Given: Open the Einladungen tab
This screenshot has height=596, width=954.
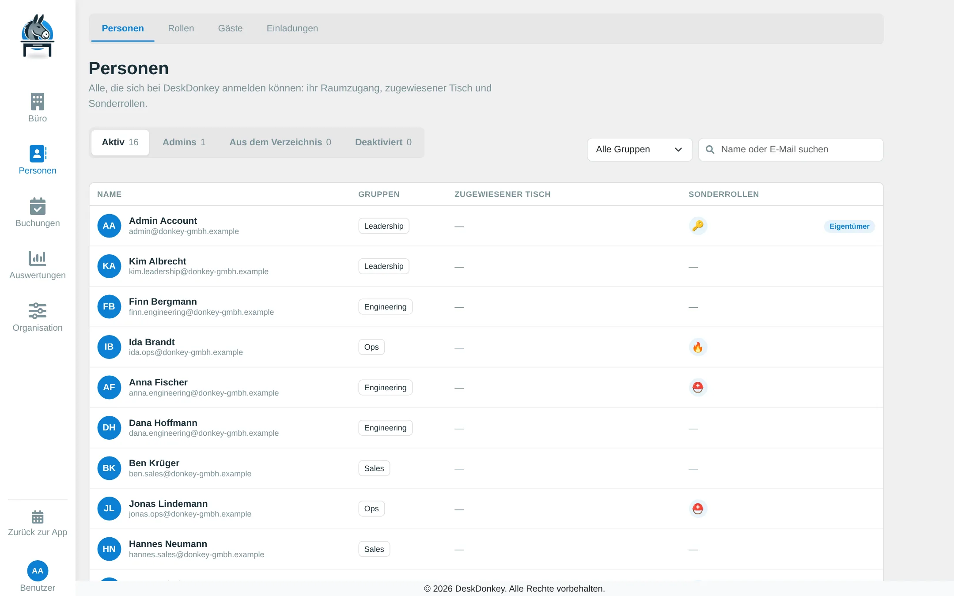Looking at the screenshot, I should pos(292,28).
